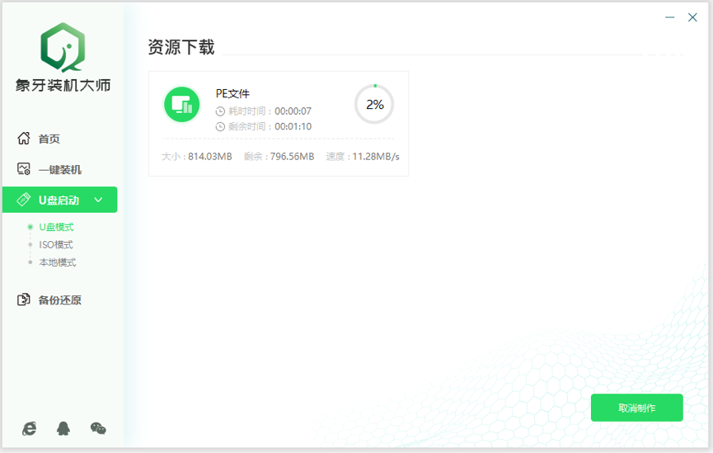This screenshot has width=713, height=453.
Task: Click the green PE文件 download icon
Action: pyautogui.click(x=181, y=105)
